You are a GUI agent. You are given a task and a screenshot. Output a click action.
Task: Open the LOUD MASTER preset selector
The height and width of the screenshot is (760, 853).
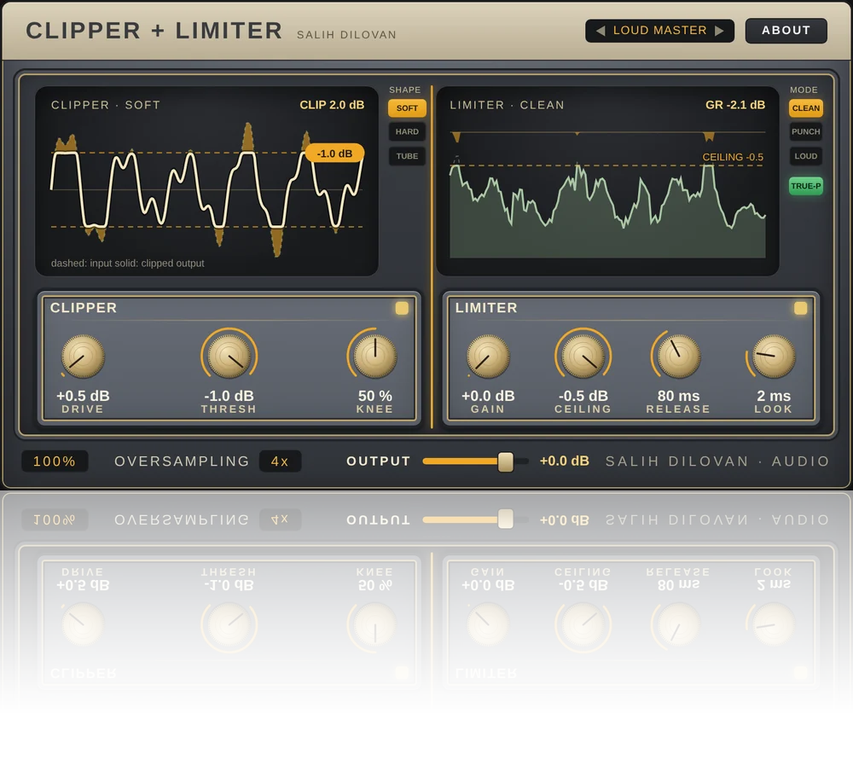tap(660, 31)
